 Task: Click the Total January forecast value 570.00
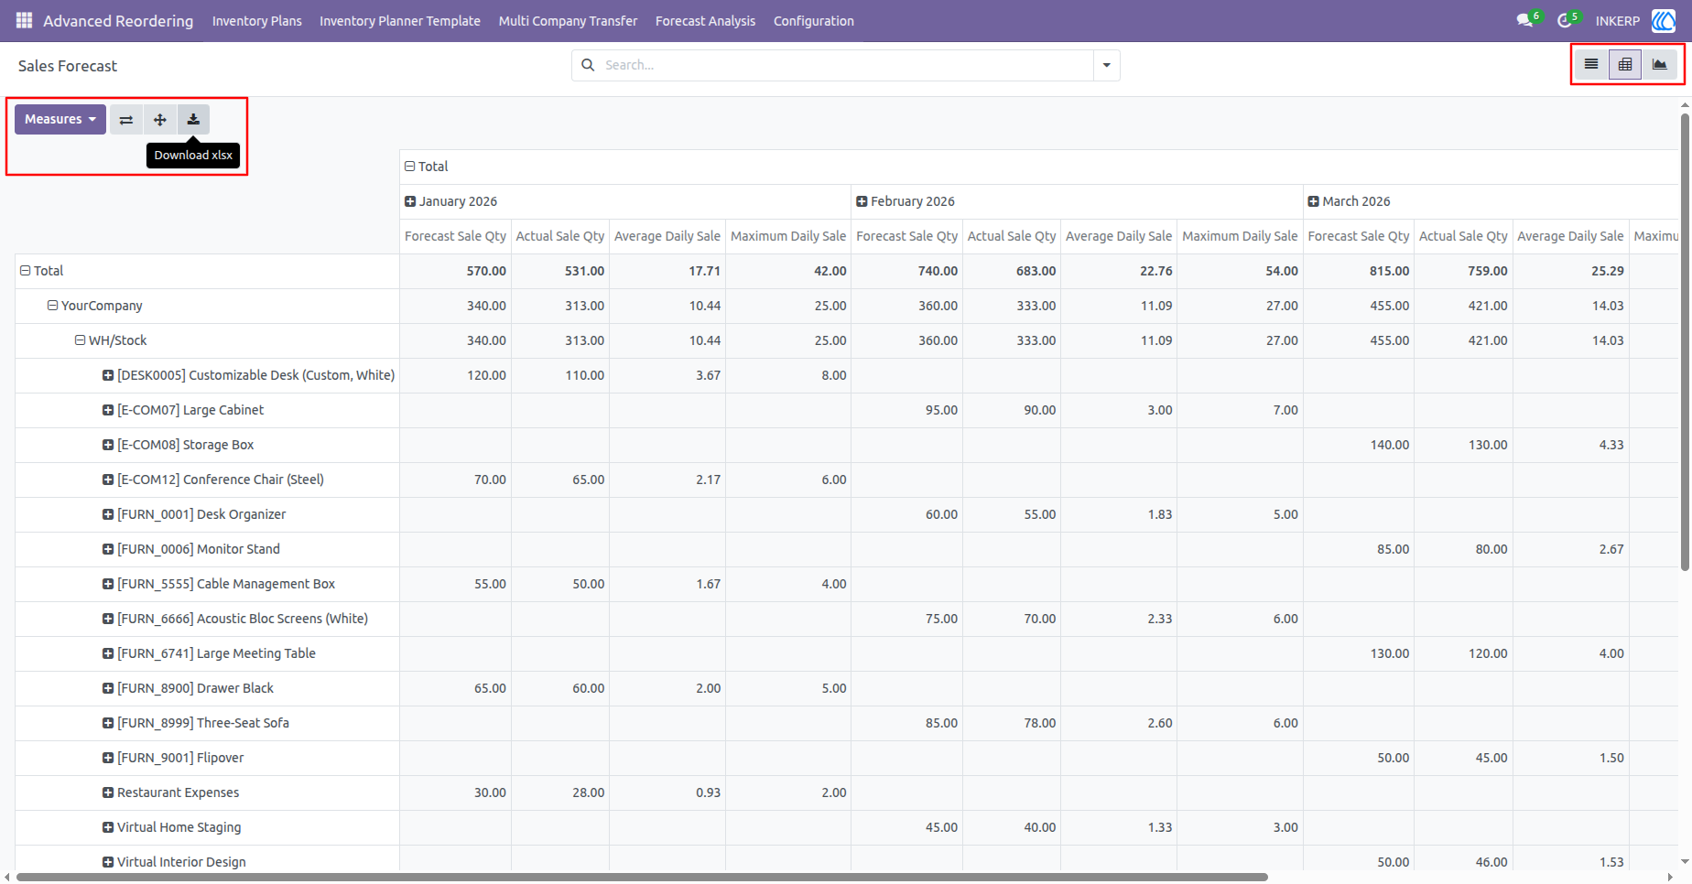486,271
